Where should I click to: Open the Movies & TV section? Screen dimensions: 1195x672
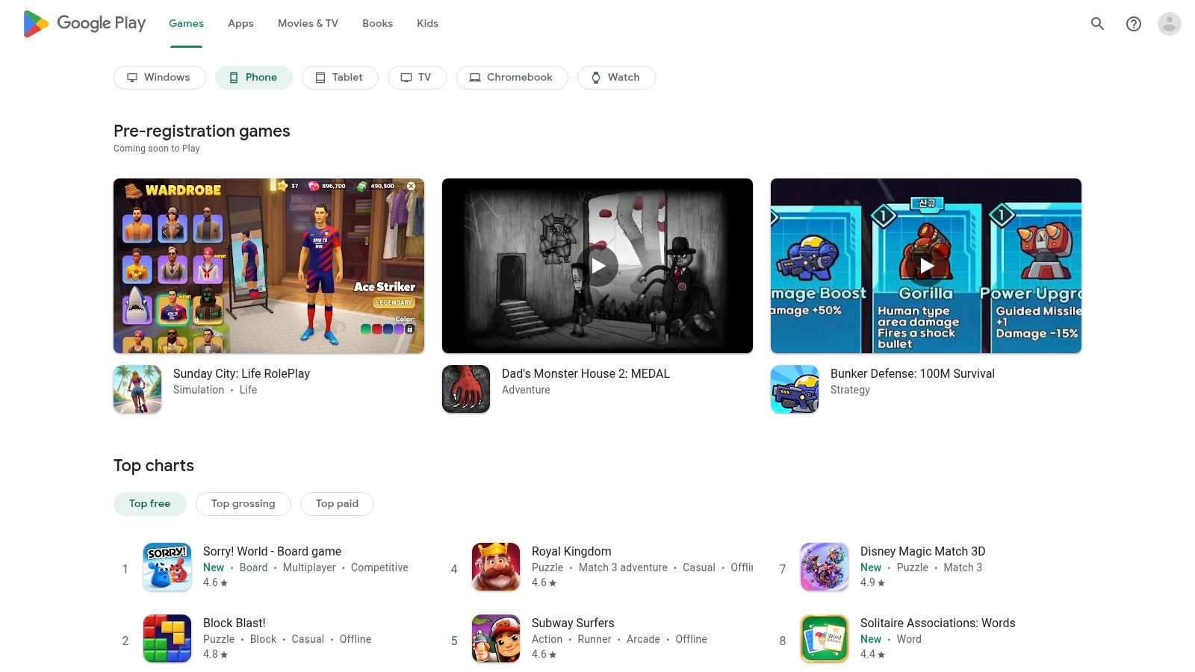(x=307, y=23)
